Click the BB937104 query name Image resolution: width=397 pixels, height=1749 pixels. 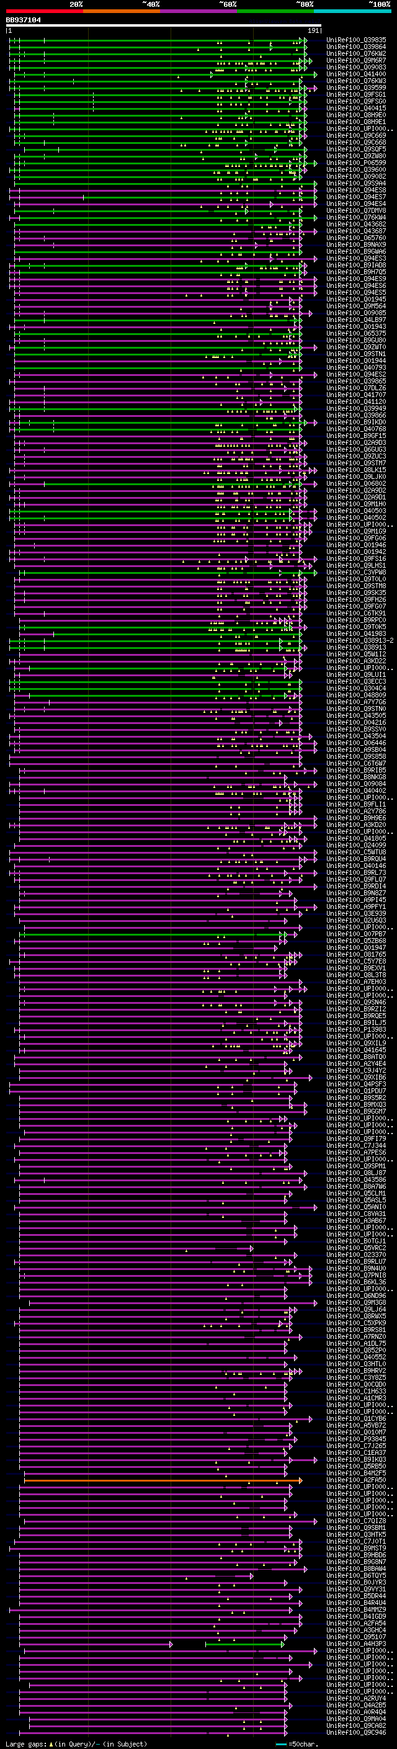[23, 20]
